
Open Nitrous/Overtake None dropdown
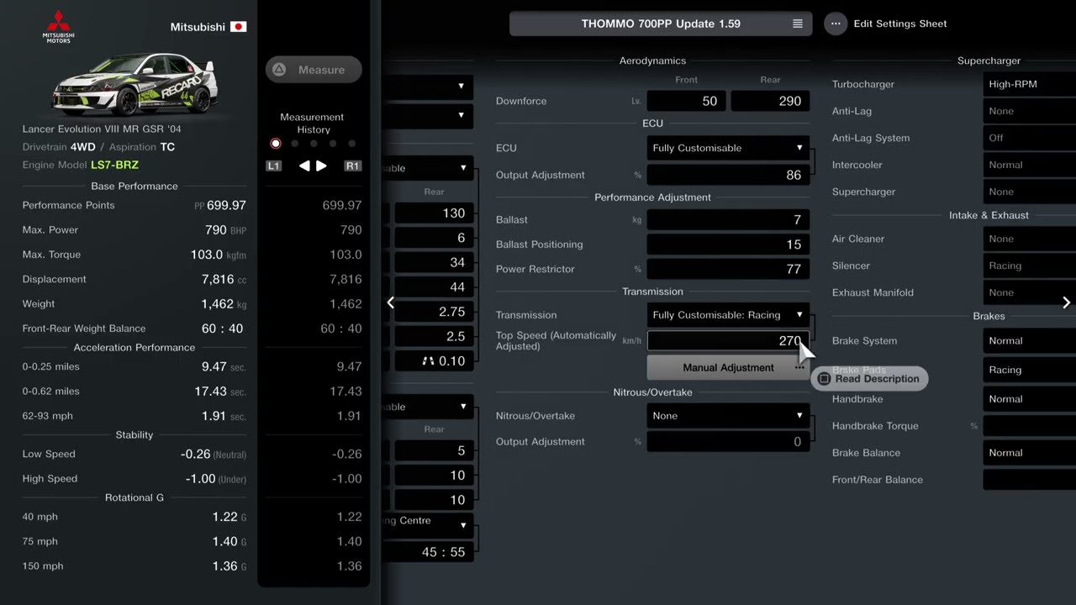(728, 416)
